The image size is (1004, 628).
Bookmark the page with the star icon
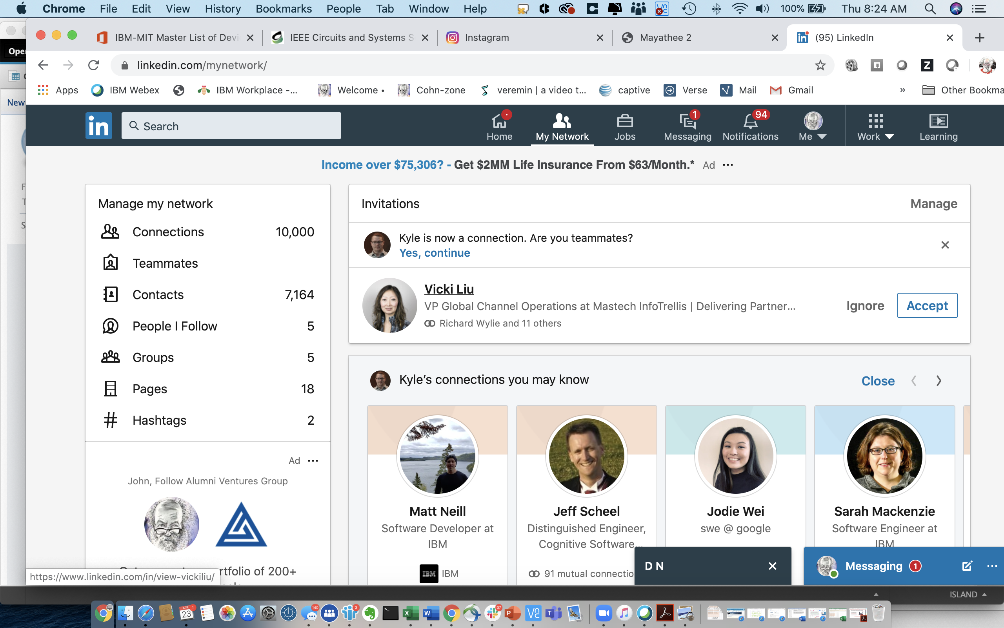pyautogui.click(x=820, y=65)
